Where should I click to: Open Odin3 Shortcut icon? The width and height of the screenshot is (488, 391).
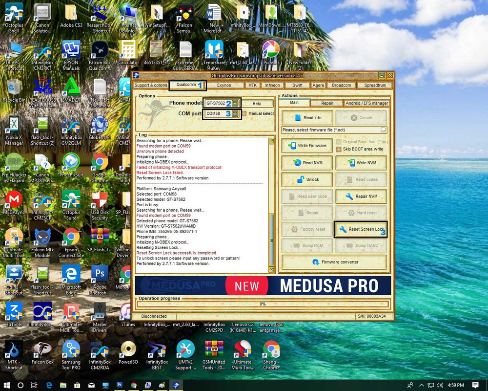[x=14, y=280]
